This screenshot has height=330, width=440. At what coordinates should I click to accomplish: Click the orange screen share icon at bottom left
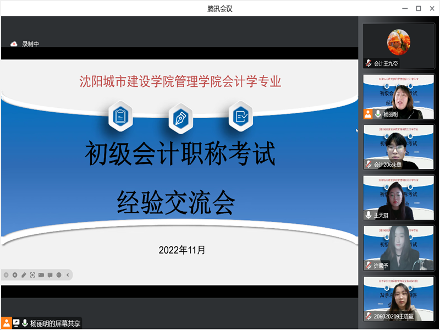click(5, 323)
